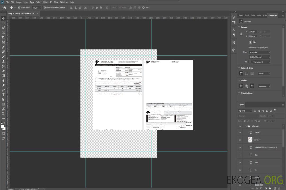Screen dimensions: 286x190
Task: Click foreground color swatch
Action: tap(2, 127)
